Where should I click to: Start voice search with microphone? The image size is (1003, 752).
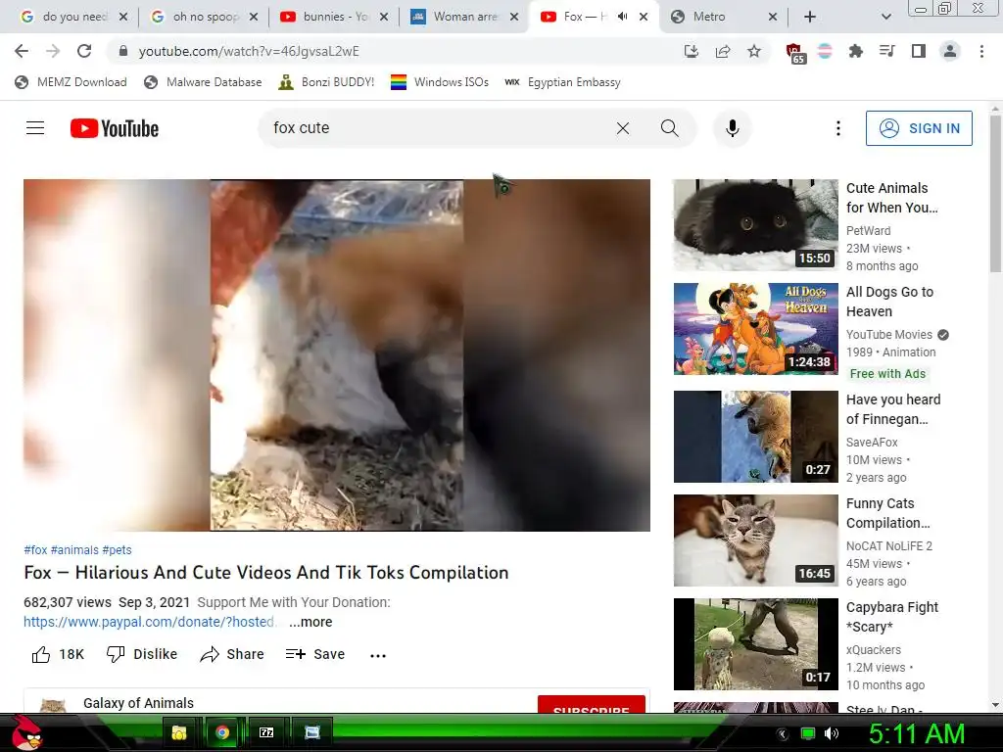[x=733, y=128]
